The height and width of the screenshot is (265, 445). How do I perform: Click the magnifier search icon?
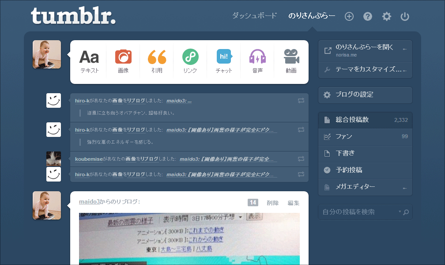coord(406,212)
